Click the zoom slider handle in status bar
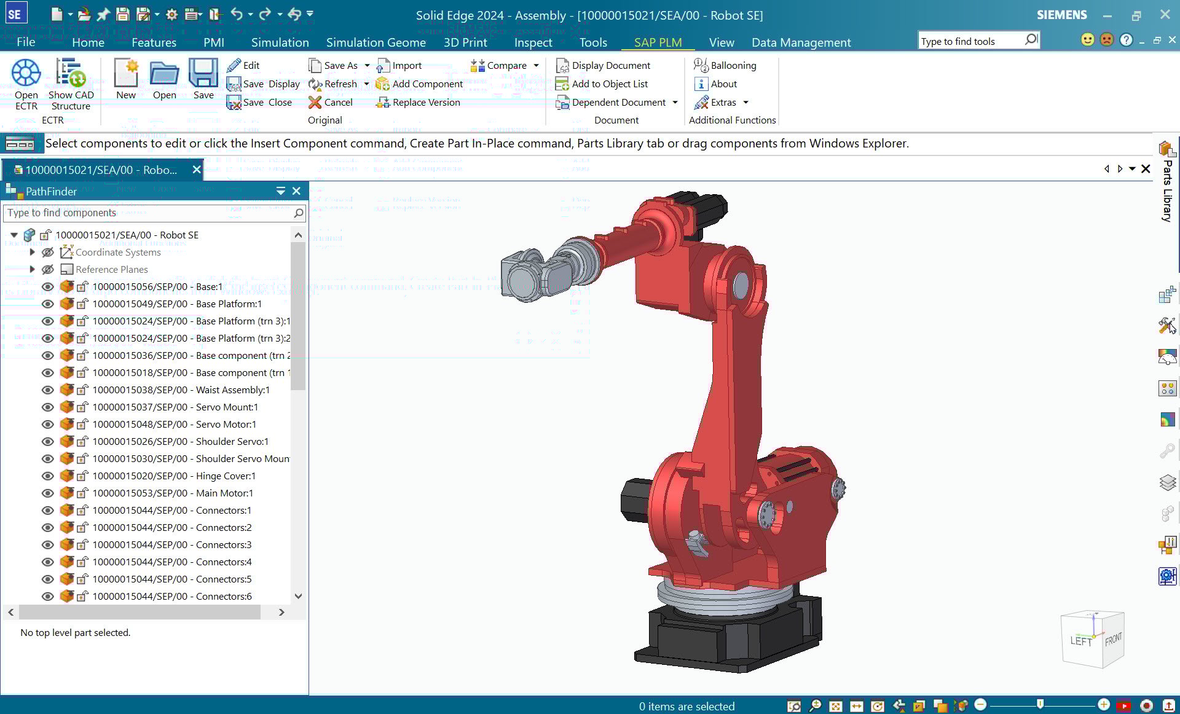 click(x=1040, y=704)
